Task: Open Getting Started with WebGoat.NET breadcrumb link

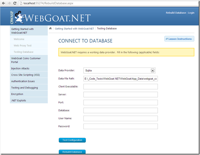Action: [74, 29]
